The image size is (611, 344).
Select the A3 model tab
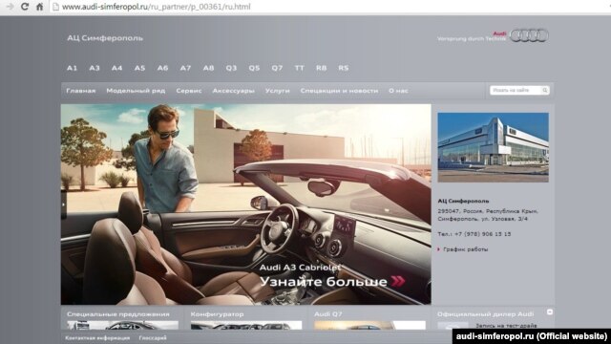point(95,68)
